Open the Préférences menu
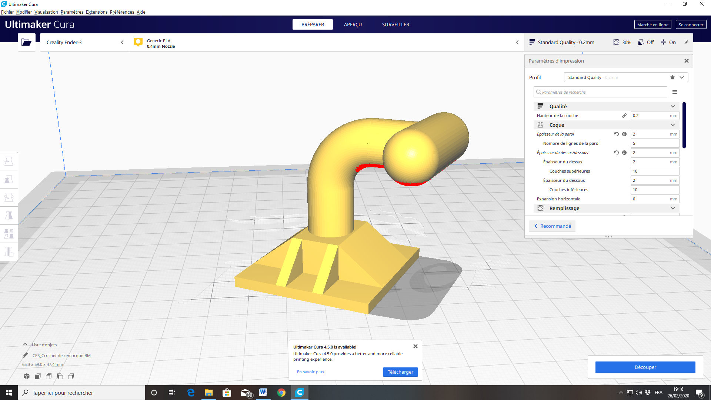The image size is (711, 400). coord(122,12)
